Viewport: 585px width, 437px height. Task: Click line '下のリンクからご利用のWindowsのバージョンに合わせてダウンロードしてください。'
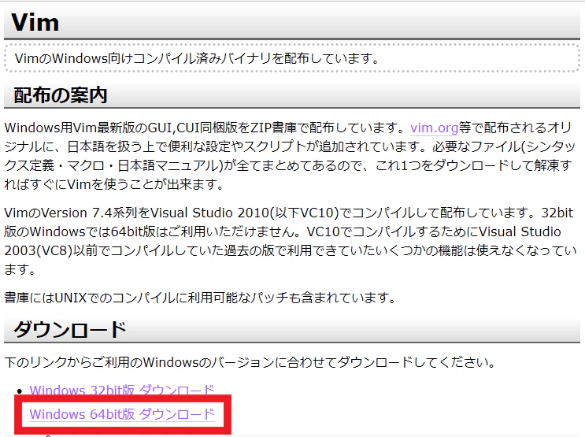tap(250, 362)
